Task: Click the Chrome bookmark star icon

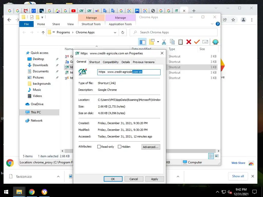Action: (x=233, y=20)
